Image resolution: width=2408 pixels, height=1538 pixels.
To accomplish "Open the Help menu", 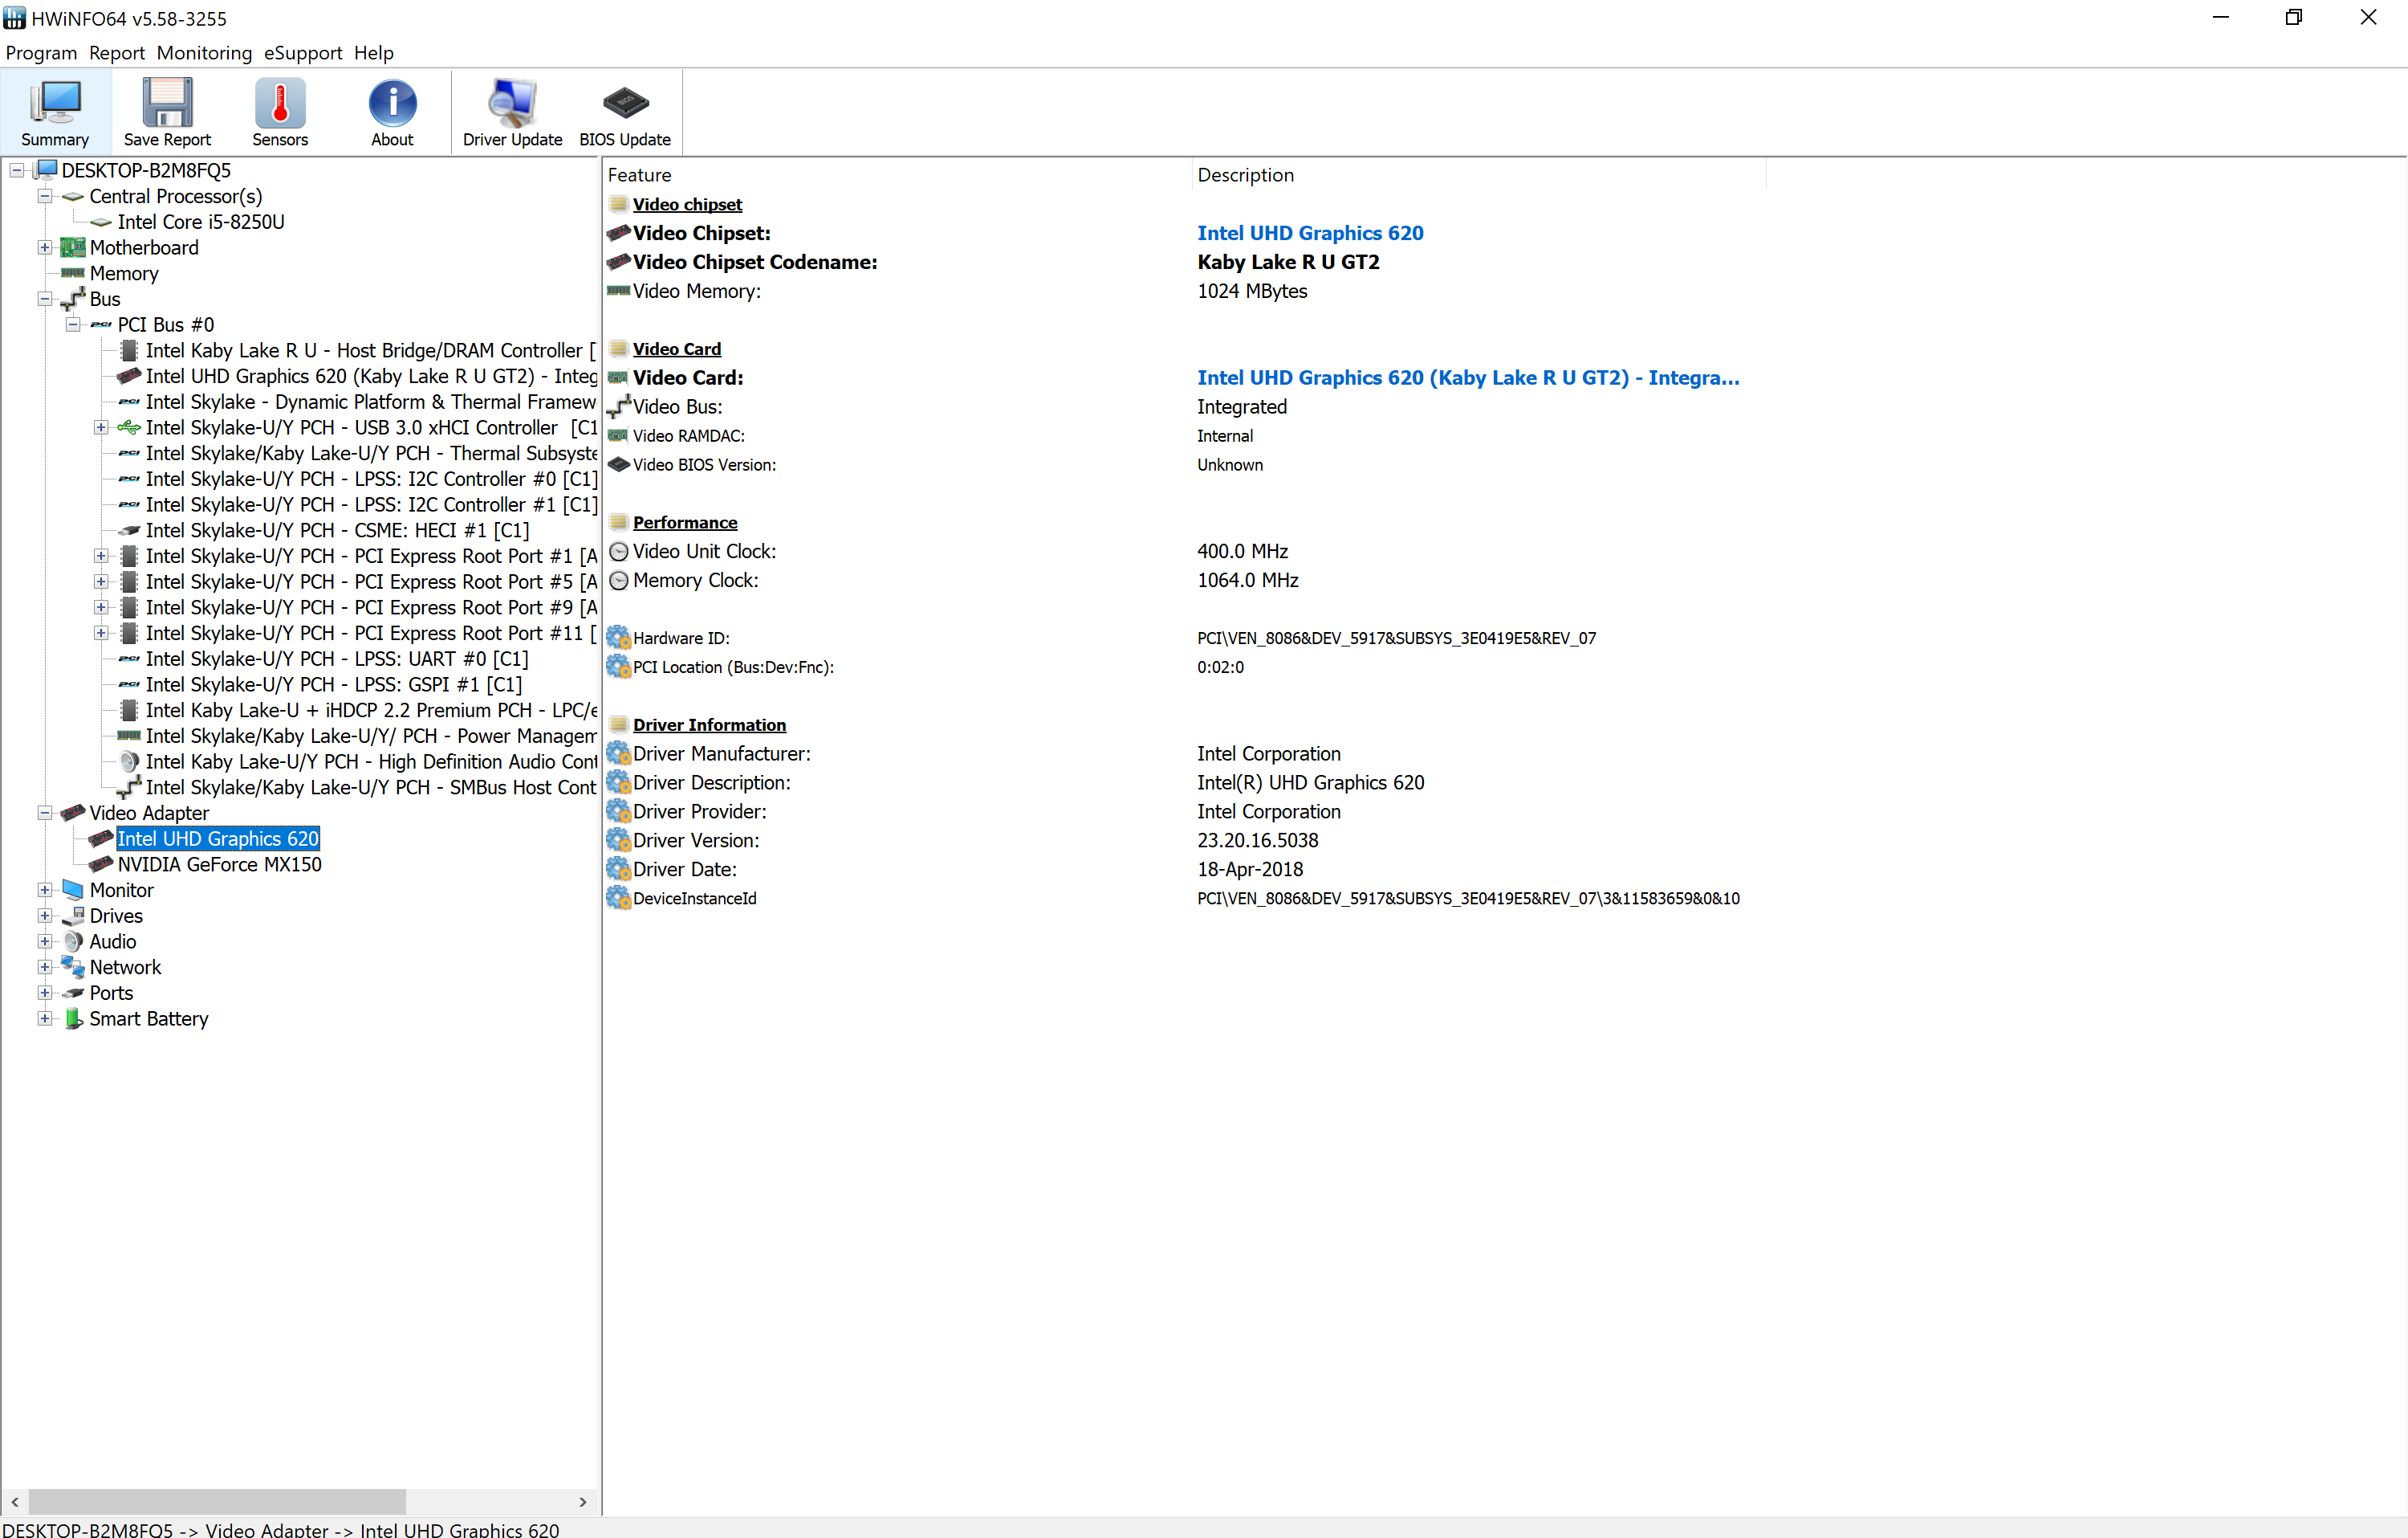I will click(x=373, y=52).
